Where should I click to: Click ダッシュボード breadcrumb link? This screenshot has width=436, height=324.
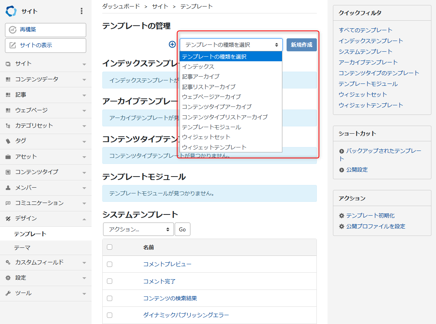121,7
